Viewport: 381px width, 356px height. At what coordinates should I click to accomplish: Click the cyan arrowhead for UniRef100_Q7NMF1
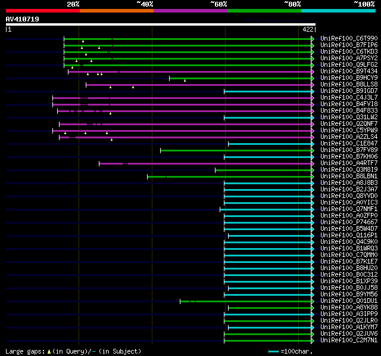click(x=313, y=209)
